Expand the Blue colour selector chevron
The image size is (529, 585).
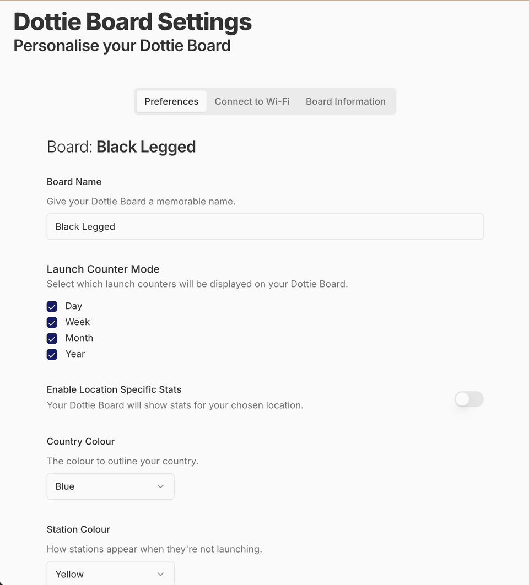[x=160, y=486]
